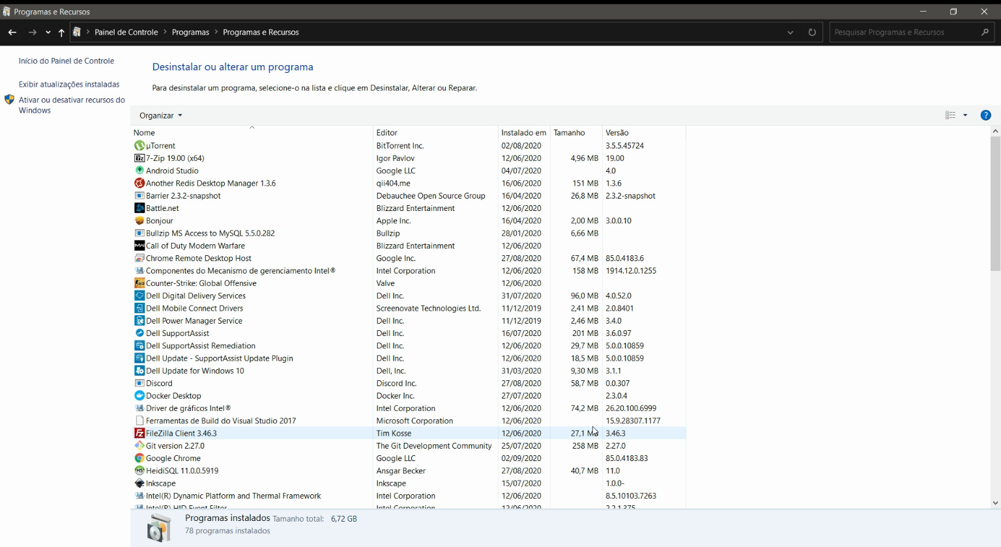Expand chevron after Painel de Controle
1001x547 pixels.
click(165, 32)
